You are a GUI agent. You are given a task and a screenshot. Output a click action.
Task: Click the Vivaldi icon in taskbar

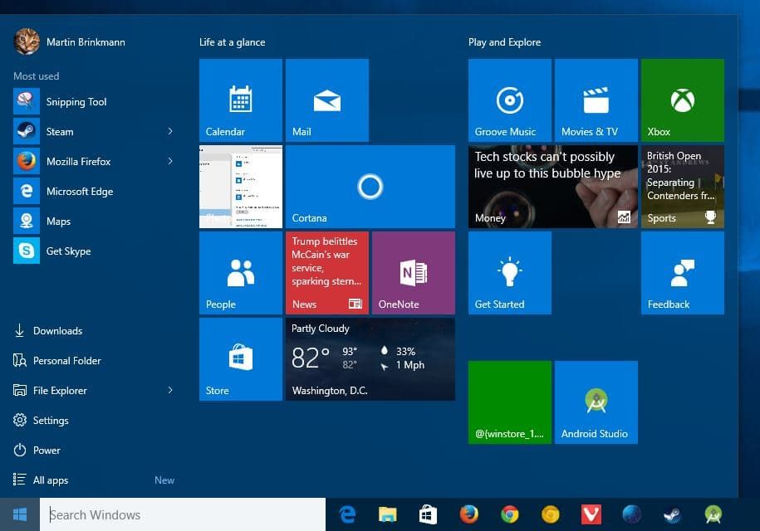point(591,514)
